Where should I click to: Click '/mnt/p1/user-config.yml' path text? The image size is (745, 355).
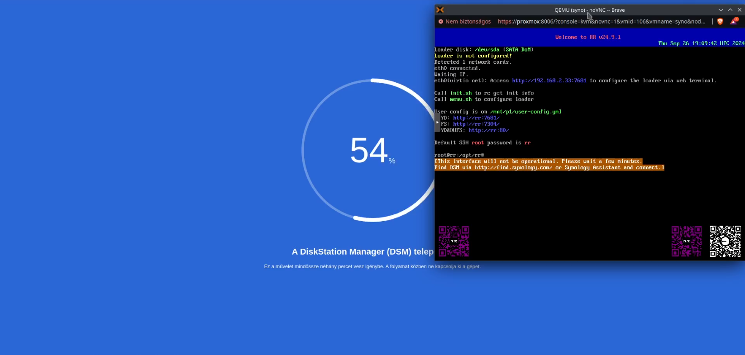[x=525, y=112]
